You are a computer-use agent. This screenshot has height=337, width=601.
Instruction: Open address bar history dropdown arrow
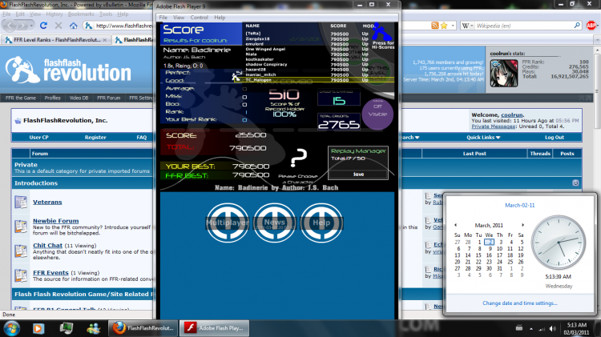pos(453,26)
